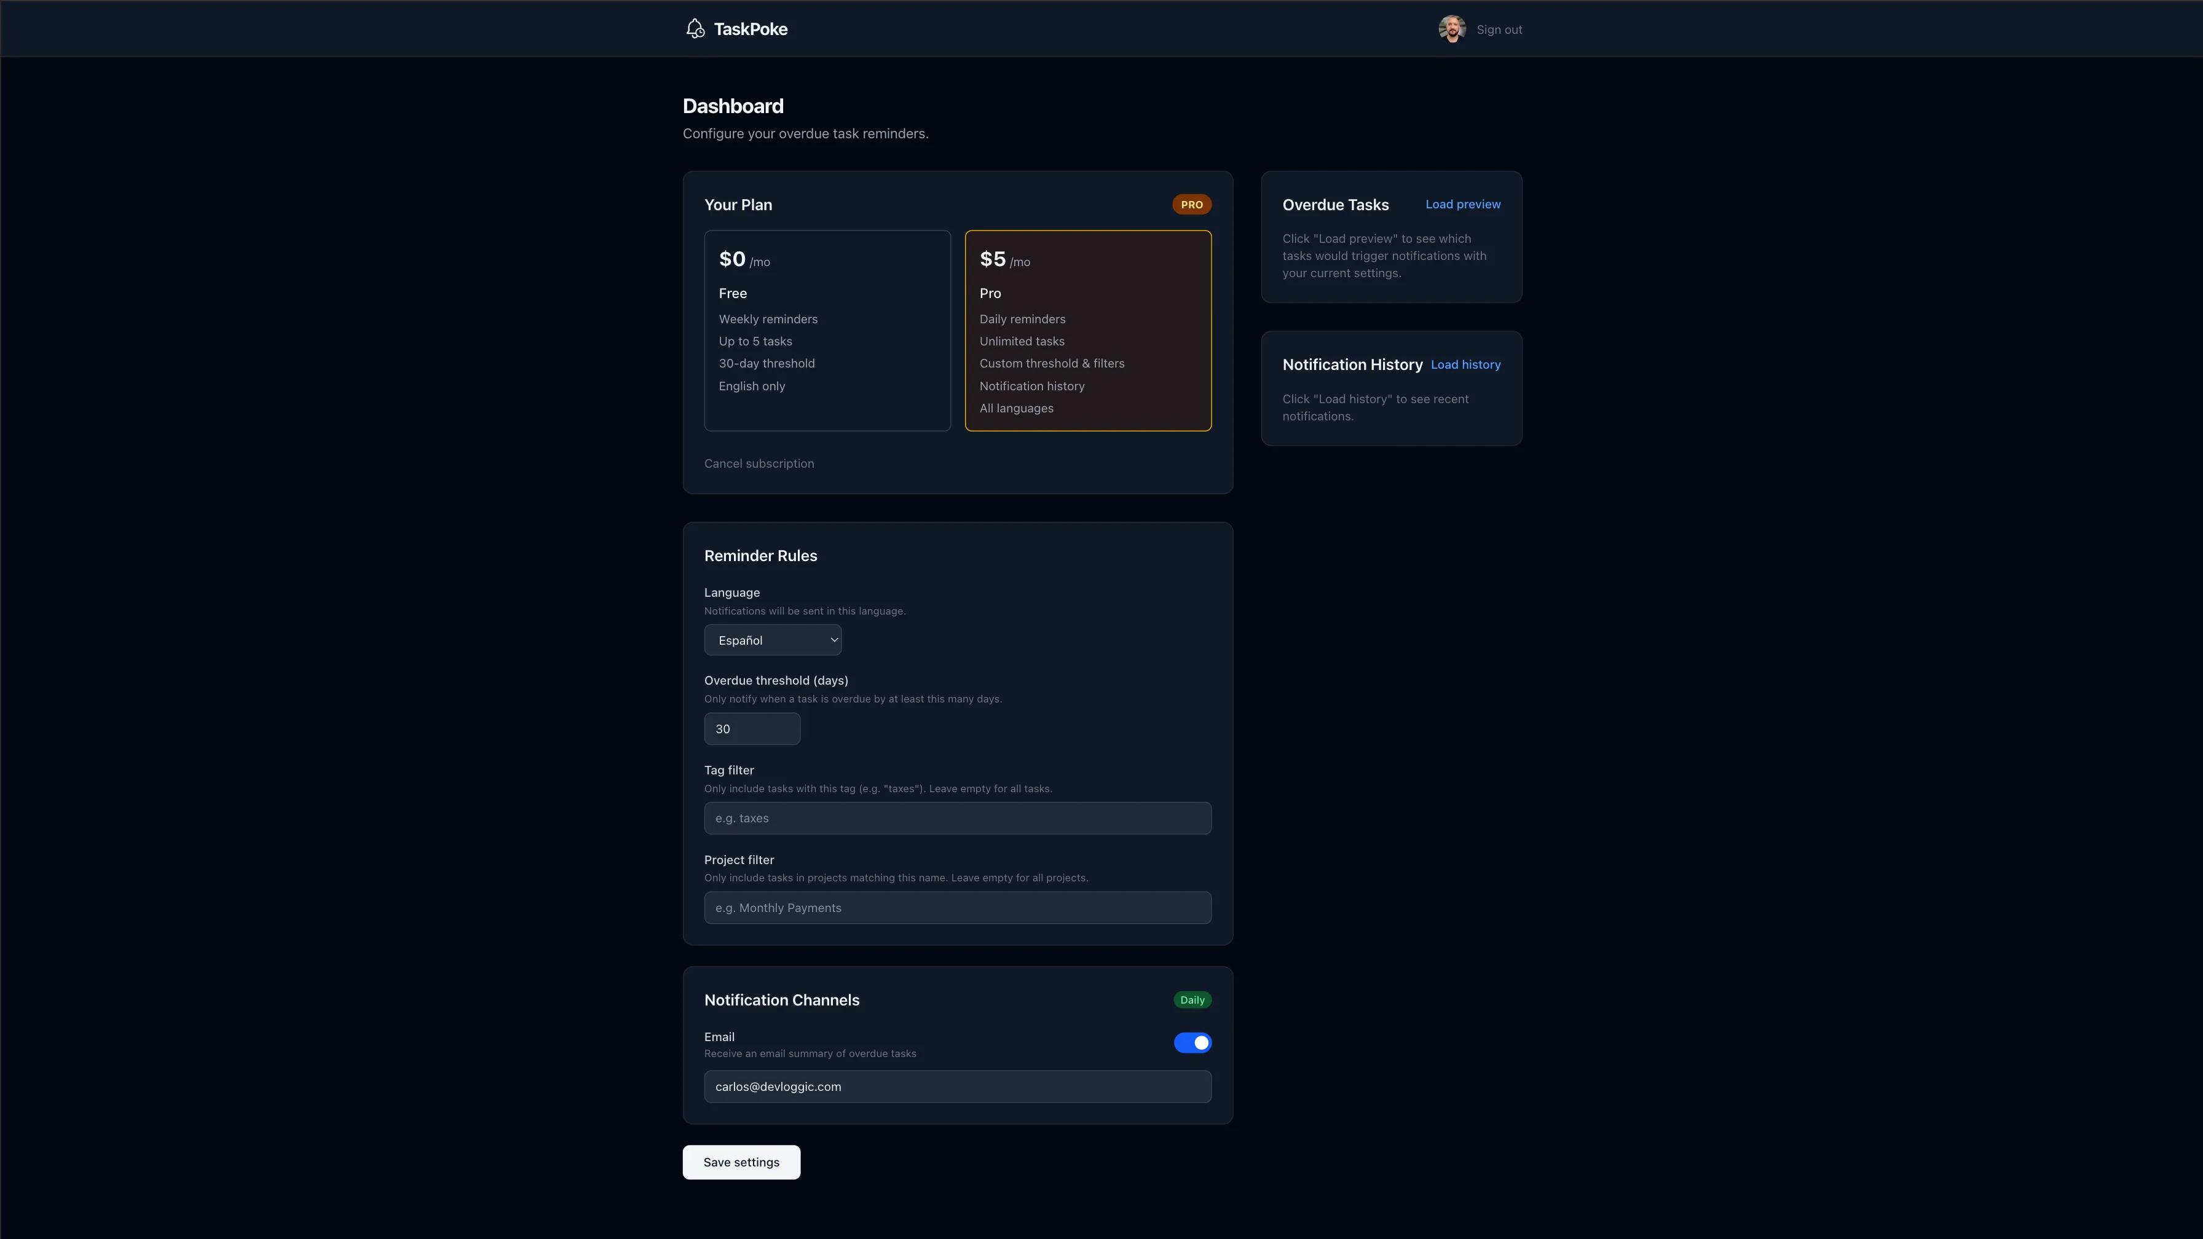This screenshot has height=1239, width=2203.
Task: Click the email address input field
Action: (957, 1087)
